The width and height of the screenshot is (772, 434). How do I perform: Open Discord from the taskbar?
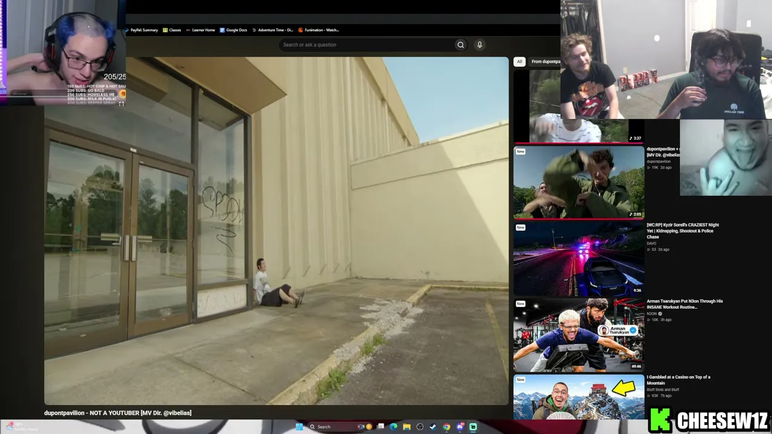(460, 427)
